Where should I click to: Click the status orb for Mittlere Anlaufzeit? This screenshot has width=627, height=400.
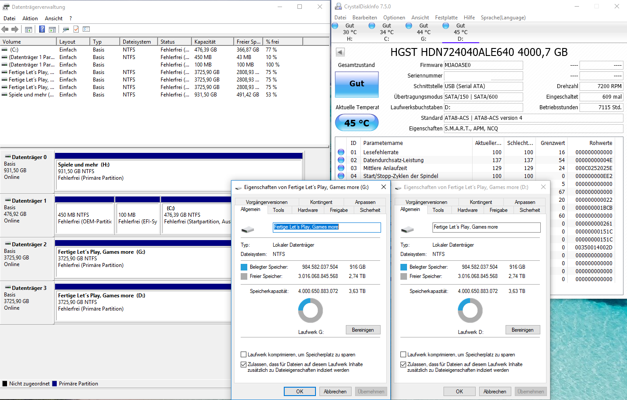point(341,168)
